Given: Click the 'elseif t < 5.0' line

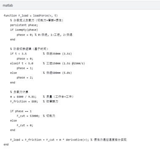Looking at the screenshot, I should pos(21,63).
